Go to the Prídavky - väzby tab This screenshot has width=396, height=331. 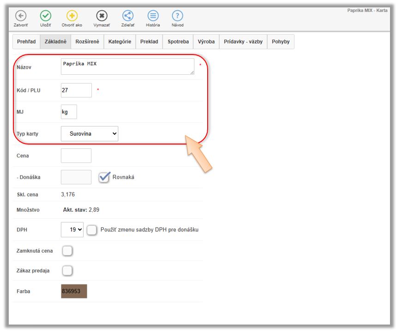pos(243,42)
